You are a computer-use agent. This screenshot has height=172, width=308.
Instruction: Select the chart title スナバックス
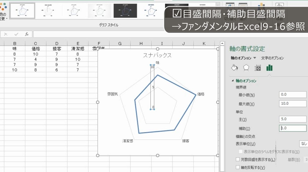[x=157, y=55]
